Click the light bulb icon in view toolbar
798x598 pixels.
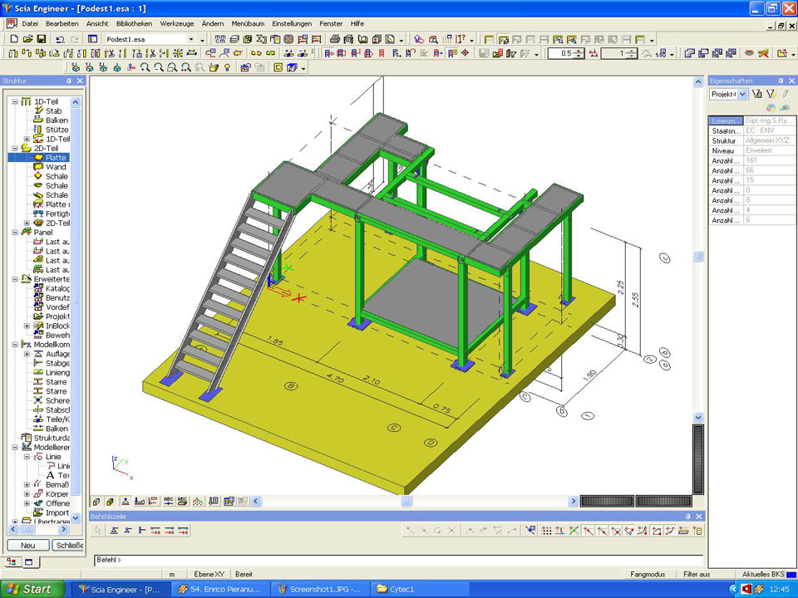point(228,67)
